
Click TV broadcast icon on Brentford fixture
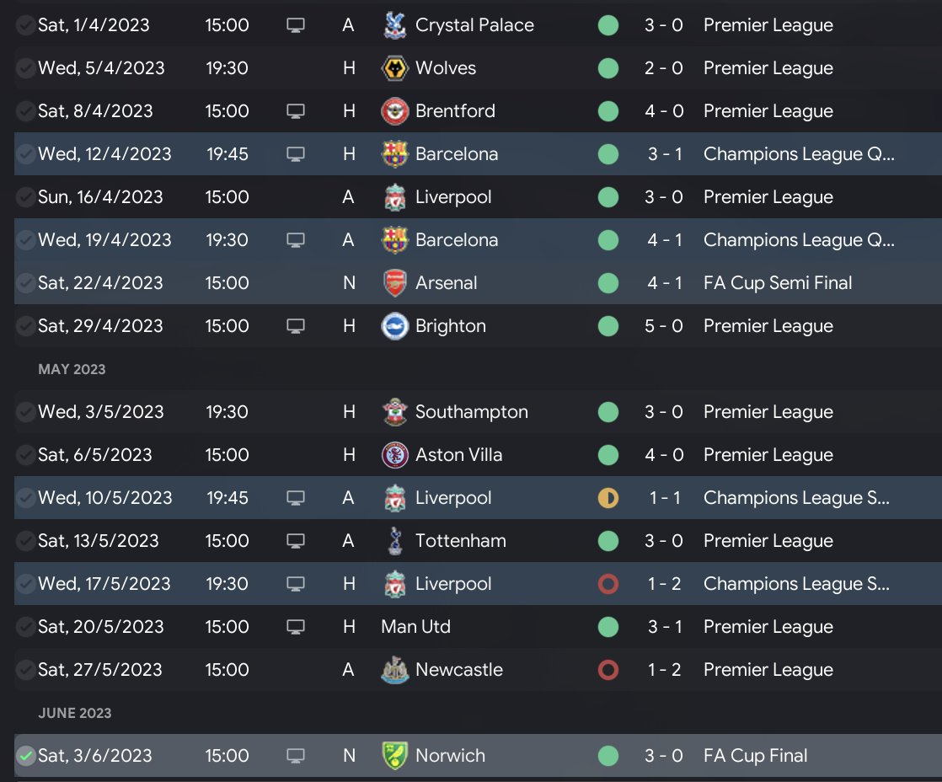click(x=295, y=111)
